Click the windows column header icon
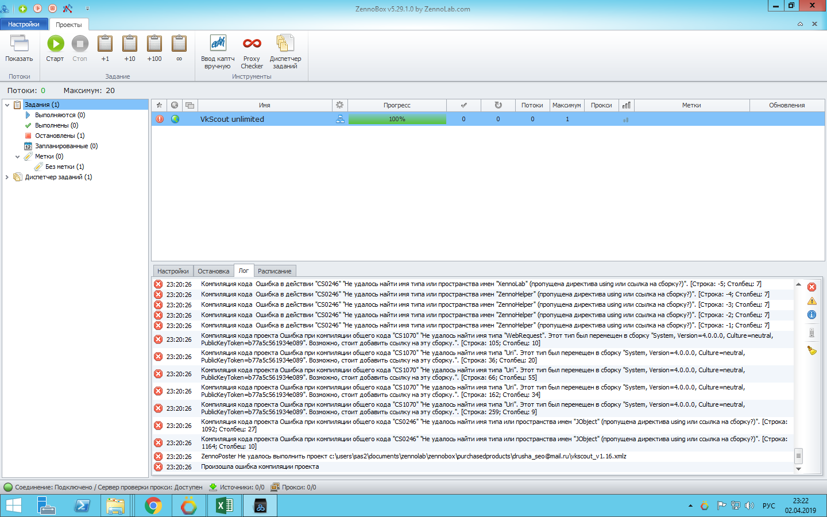Image resolution: width=827 pixels, height=517 pixels. point(190,105)
